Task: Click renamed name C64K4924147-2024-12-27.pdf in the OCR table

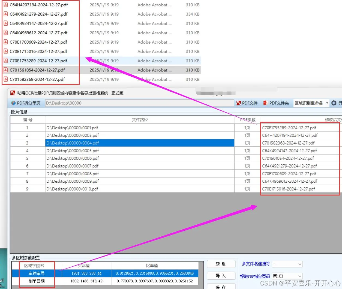Action: tap(289, 150)
